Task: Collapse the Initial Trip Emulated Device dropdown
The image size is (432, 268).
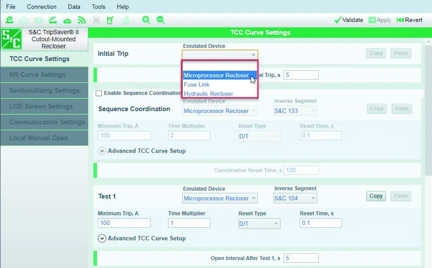Action: pos(220,54)
